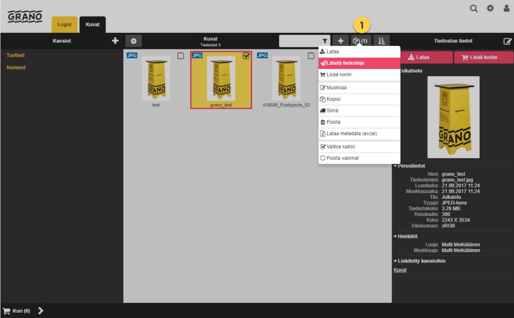This screenshot has height=318, width=514.
Task: Uncheck the grano_test image checkbox
Action: point(246,55)
